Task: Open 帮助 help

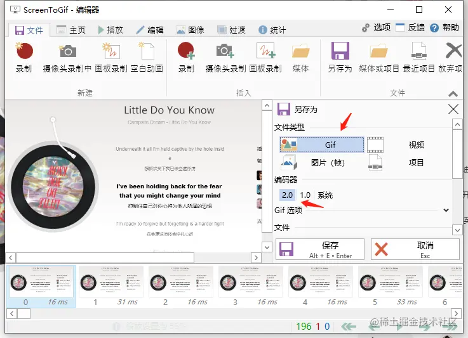Action: click(445, 28)
